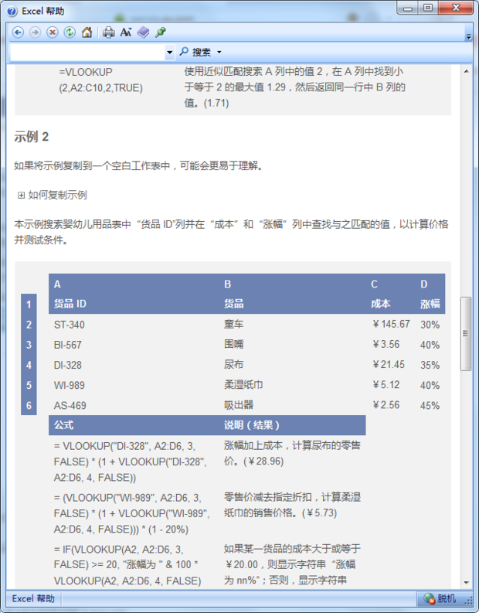This screenshot has height=613, width=479.
Task: Click the 货品 ID column header
Action: pyautogui.click(x=70, y=304)
